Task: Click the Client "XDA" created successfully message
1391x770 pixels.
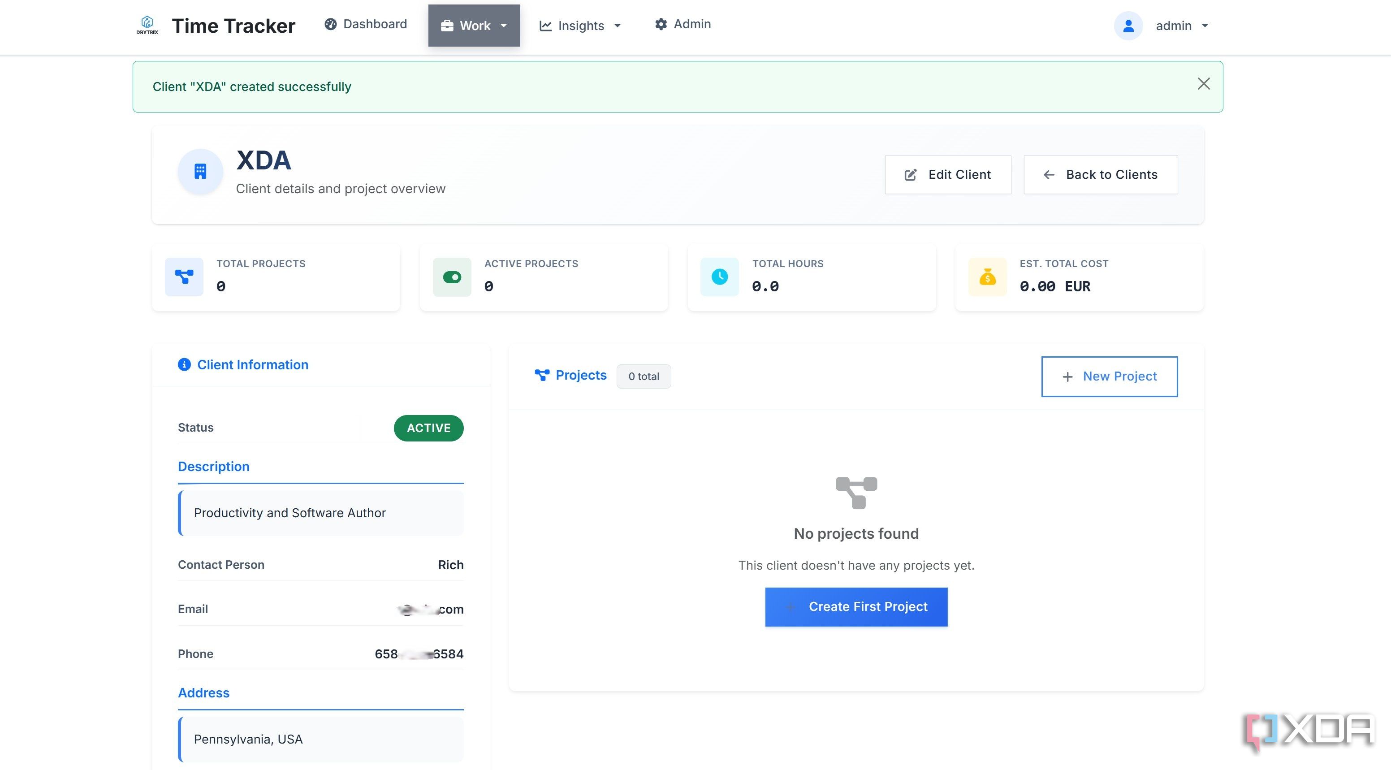Action: point(252,87)
